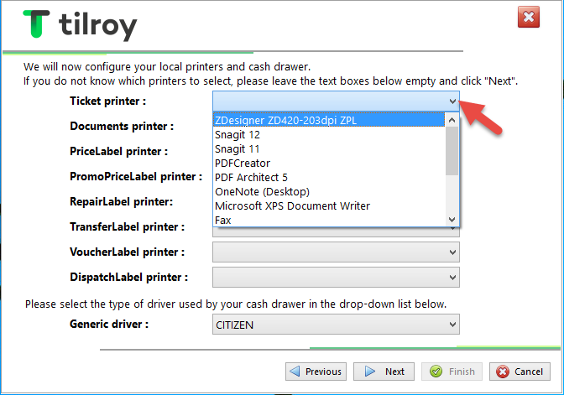Click the Generic driver label
Image resolution: width=564 pixels, height=395 pixels.
pyautogui.click(x=109, y=324)
